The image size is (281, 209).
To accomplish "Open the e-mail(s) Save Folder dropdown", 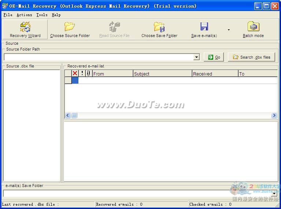I will tap(274, 193).
